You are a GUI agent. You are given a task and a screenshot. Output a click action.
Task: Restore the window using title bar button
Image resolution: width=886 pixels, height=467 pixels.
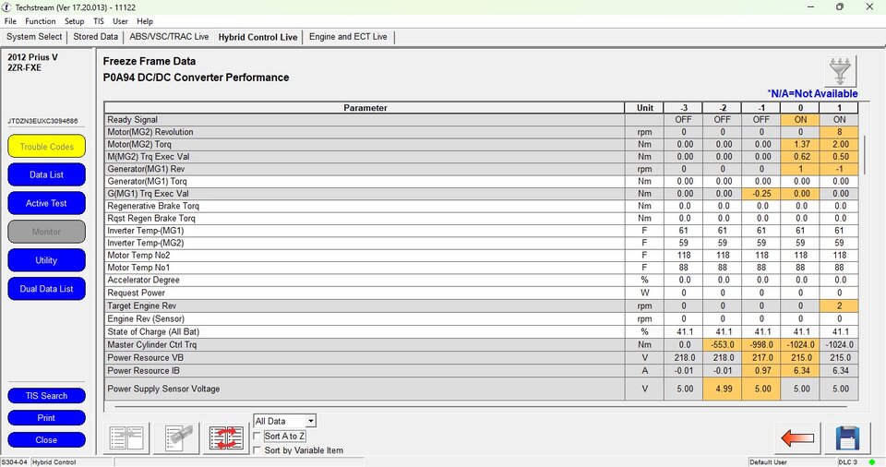click(x=839, y=6)
